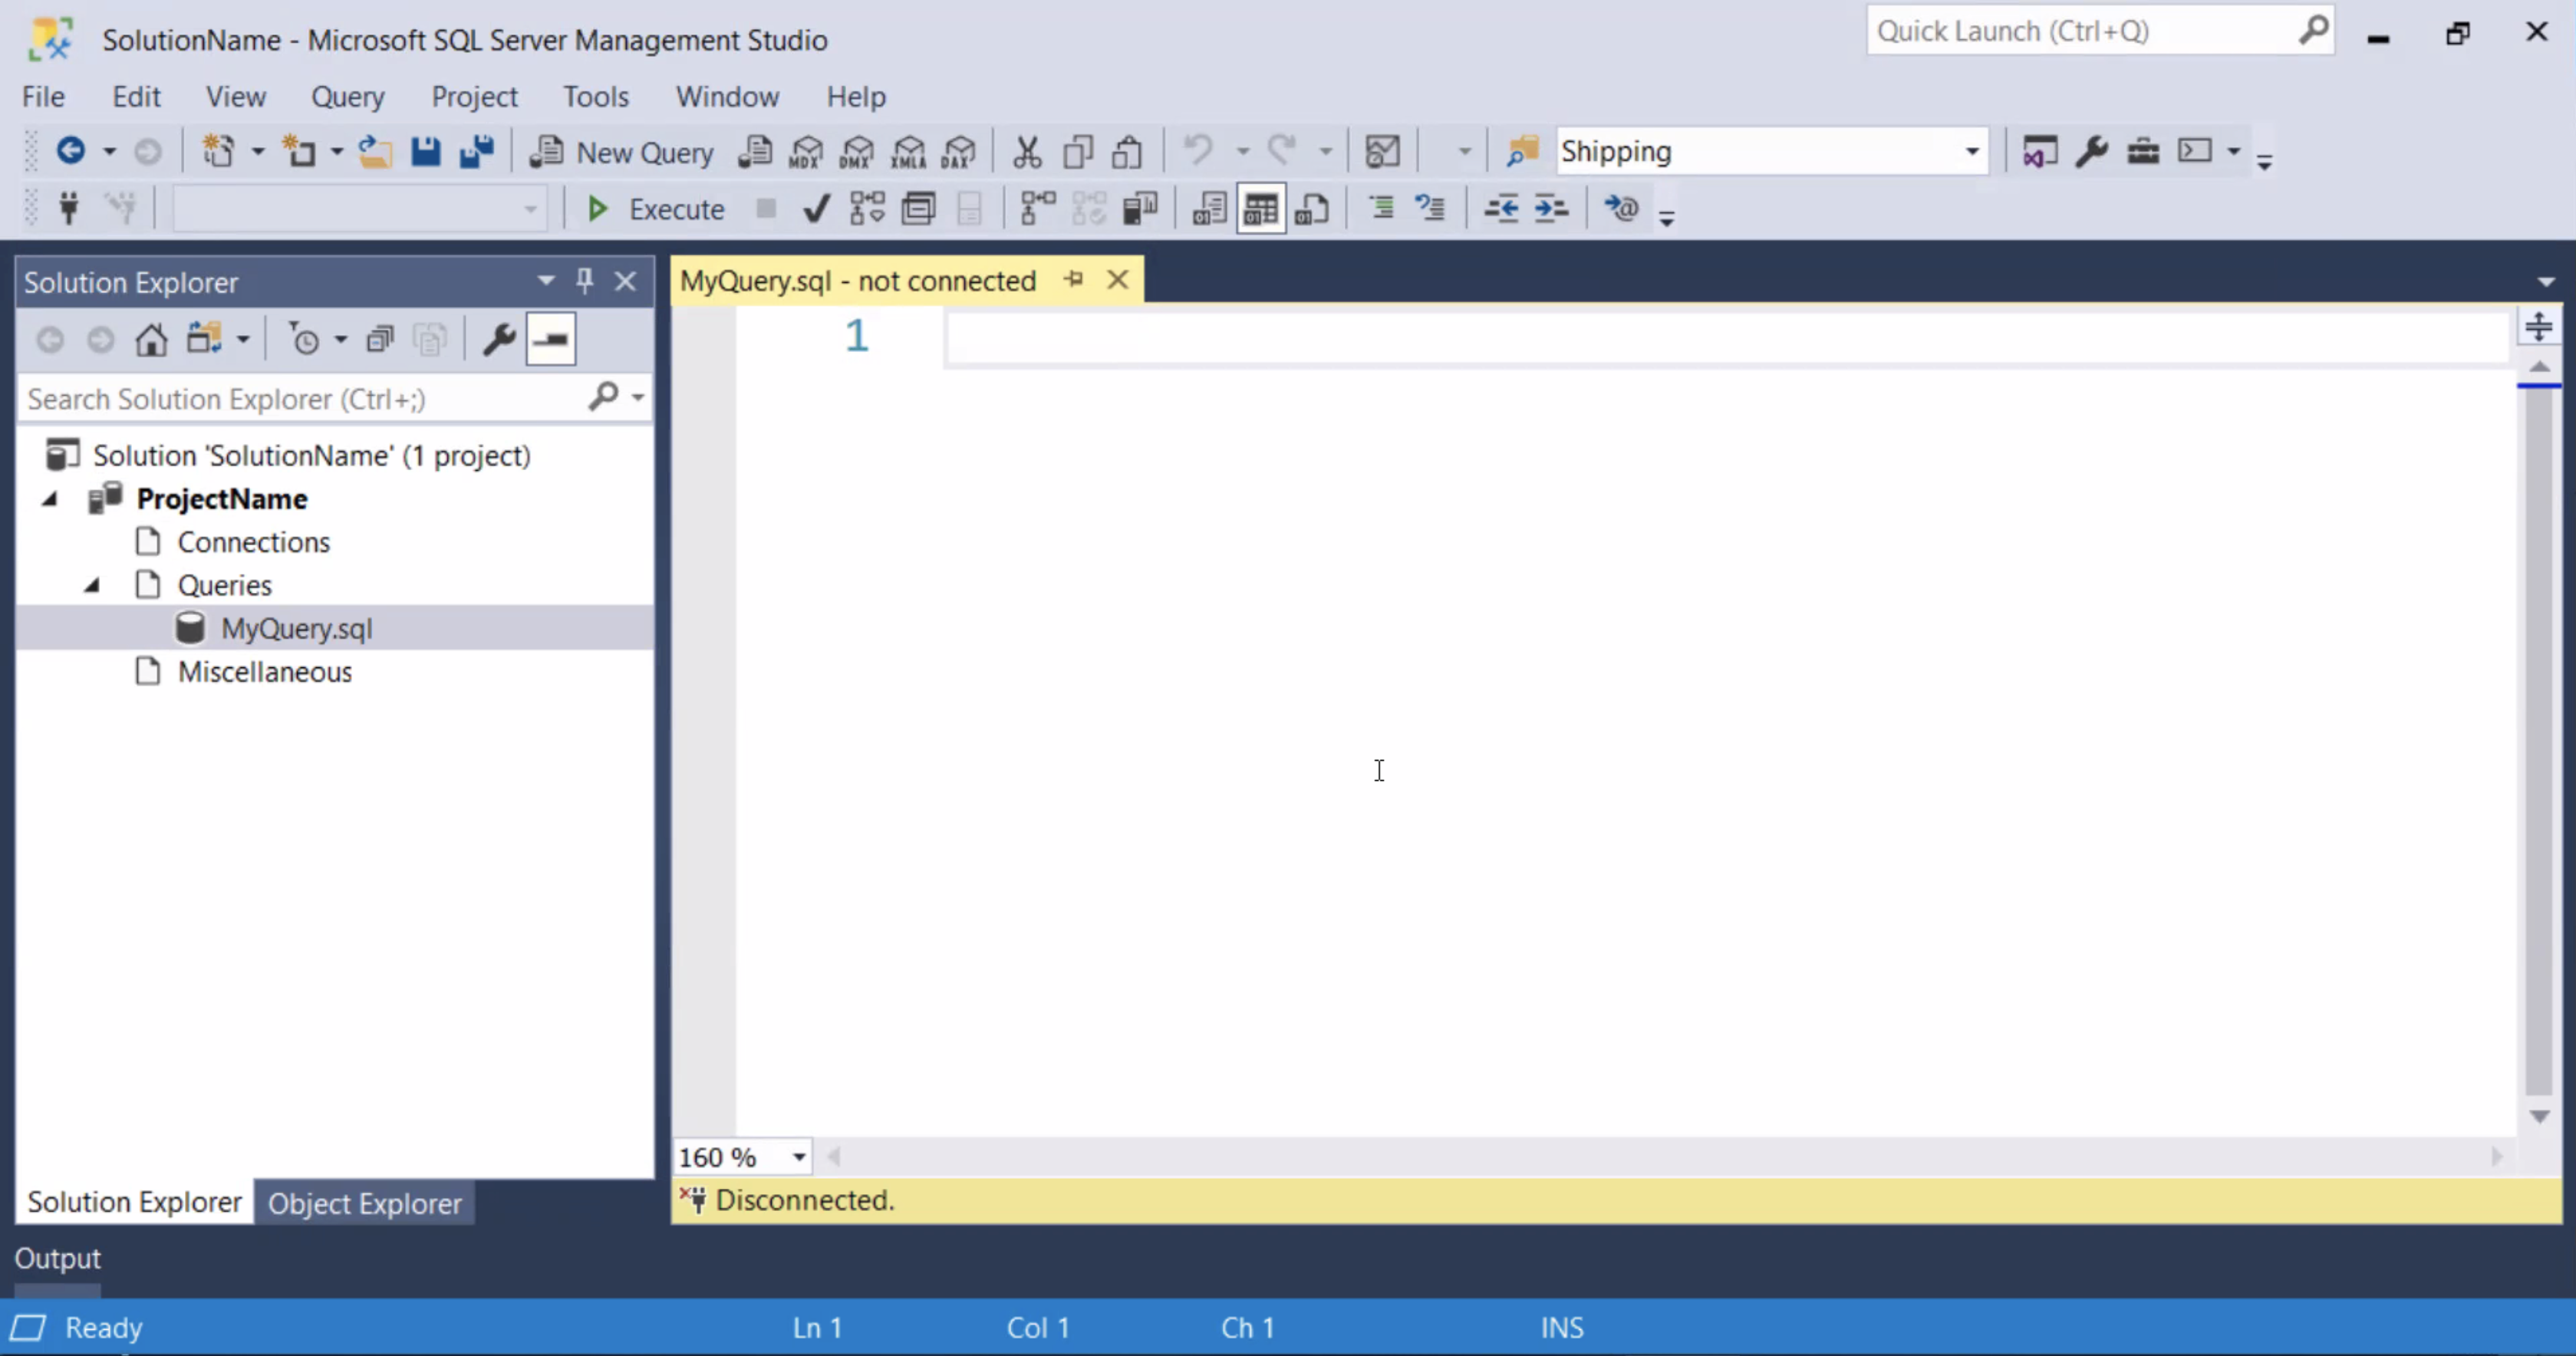This screenshot has height=1356, width=2576.
Task: Open the Project menu
Action: tap(474, 96)
